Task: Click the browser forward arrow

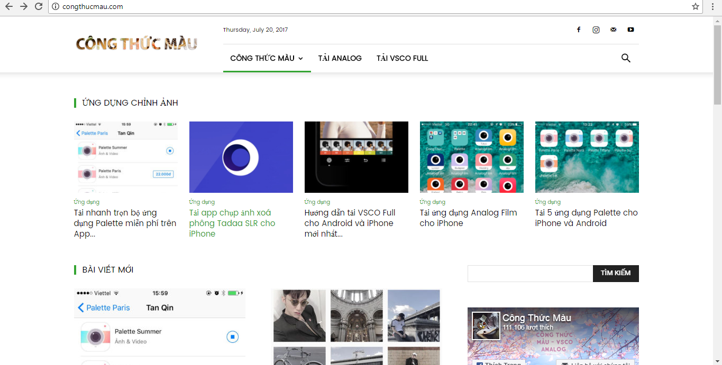Action: pyautogui.click(x=23, y=6)
